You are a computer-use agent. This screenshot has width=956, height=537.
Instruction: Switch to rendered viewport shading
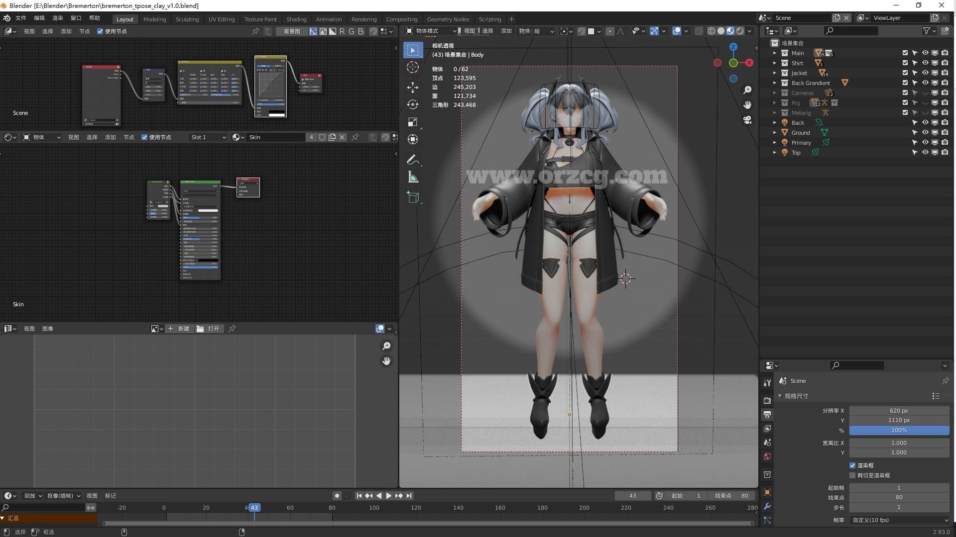740,31
